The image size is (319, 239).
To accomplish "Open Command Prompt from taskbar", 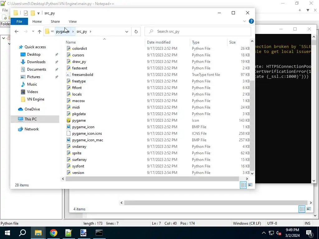I will click(x=99, y=233).
